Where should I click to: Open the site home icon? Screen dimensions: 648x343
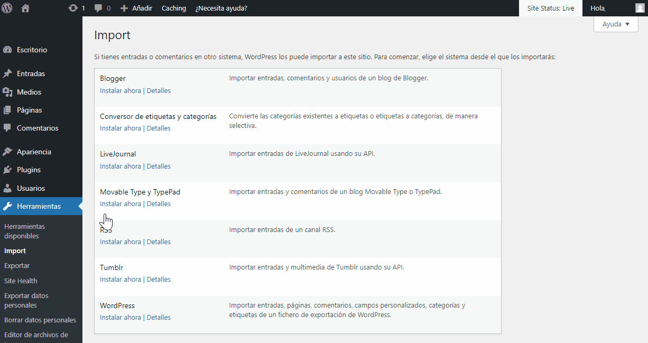(25, 8)
